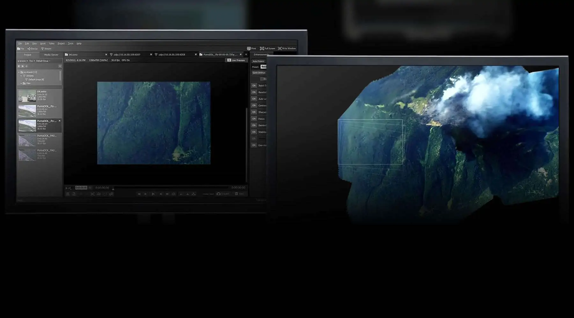Toggle the Stabilize enhancement ON switch
This screenshot has height=318, width=574.
254,132
